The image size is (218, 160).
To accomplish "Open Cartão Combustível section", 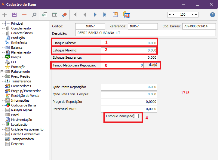I will click(25, 134).
